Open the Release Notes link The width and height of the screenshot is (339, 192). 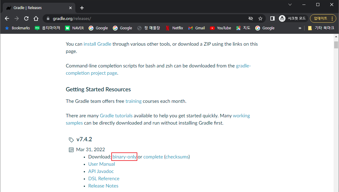tap(103, 186)
